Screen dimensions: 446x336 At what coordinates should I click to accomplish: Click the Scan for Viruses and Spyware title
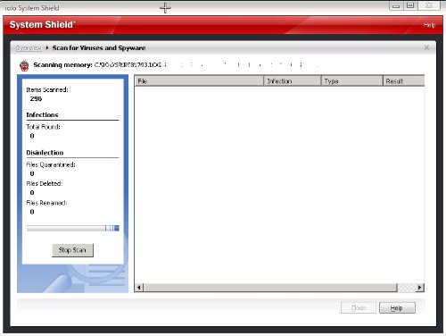click(x=99, y=48)
